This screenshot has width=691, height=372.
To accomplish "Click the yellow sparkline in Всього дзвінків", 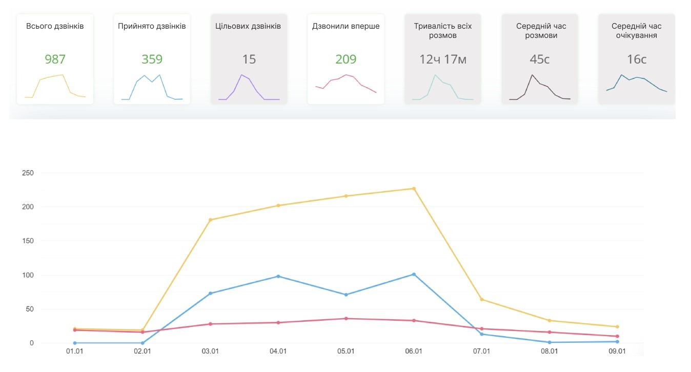I will [x=55, y=86].
